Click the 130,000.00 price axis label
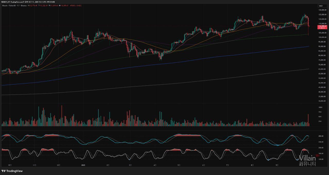Viewport: 329px width, 175px height. tap(322, 10)
